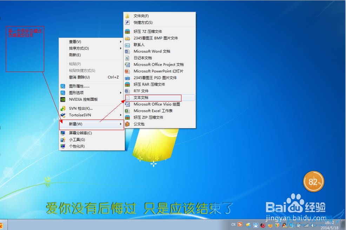
Task: Click the SVN checkout icon
Action: click(63, 108)
